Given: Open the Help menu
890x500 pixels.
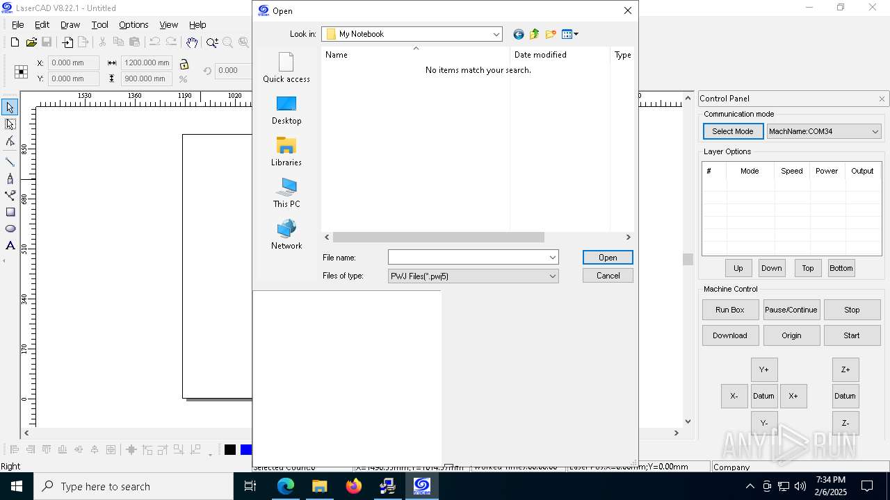Looking at the screenshot, I should pyautogui.click(x=197, y=24).
